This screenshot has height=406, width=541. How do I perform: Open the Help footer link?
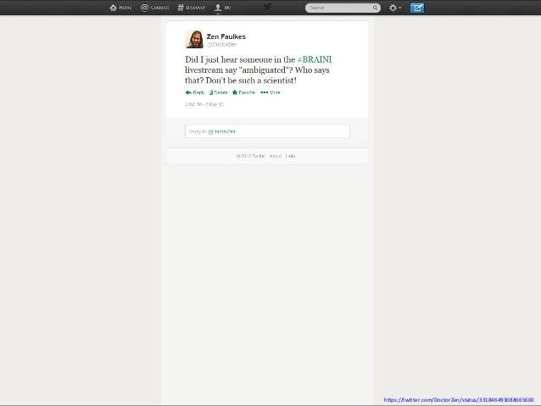tap(290, 156)
